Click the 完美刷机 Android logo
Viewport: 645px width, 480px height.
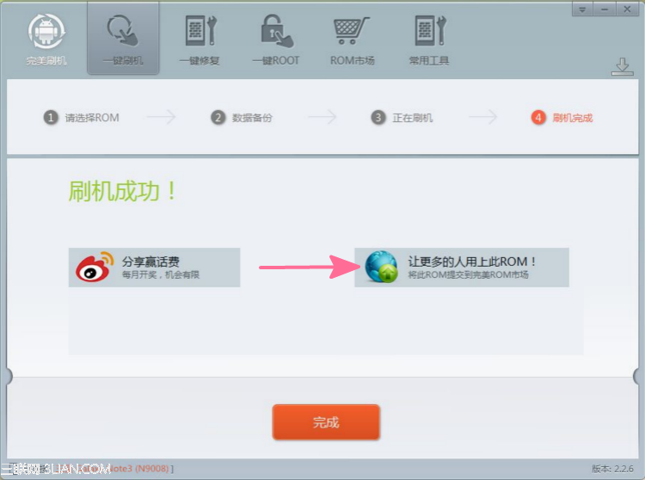(46, 40)
